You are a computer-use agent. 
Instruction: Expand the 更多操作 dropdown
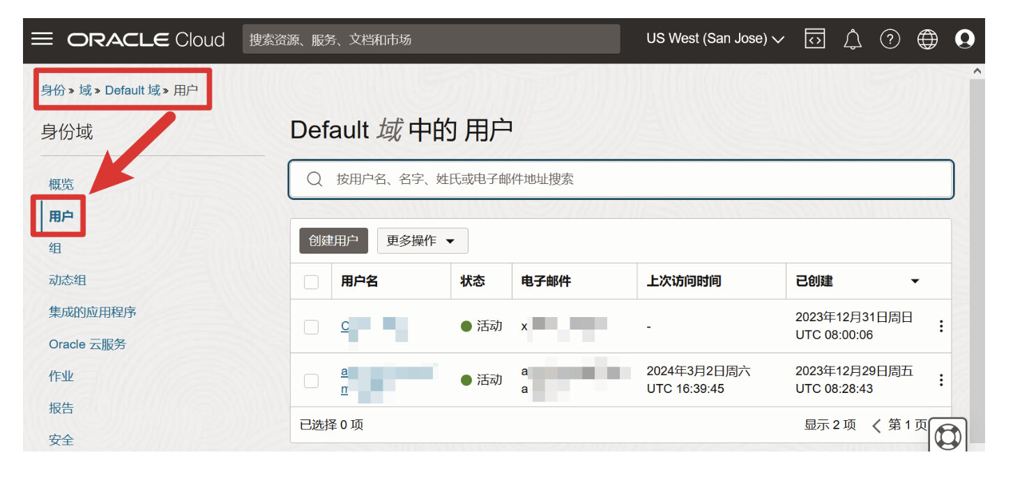coord(422,241)
